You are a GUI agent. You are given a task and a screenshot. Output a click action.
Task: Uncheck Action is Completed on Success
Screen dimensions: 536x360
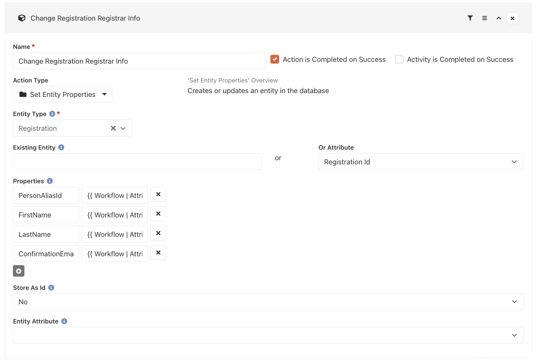275,59
